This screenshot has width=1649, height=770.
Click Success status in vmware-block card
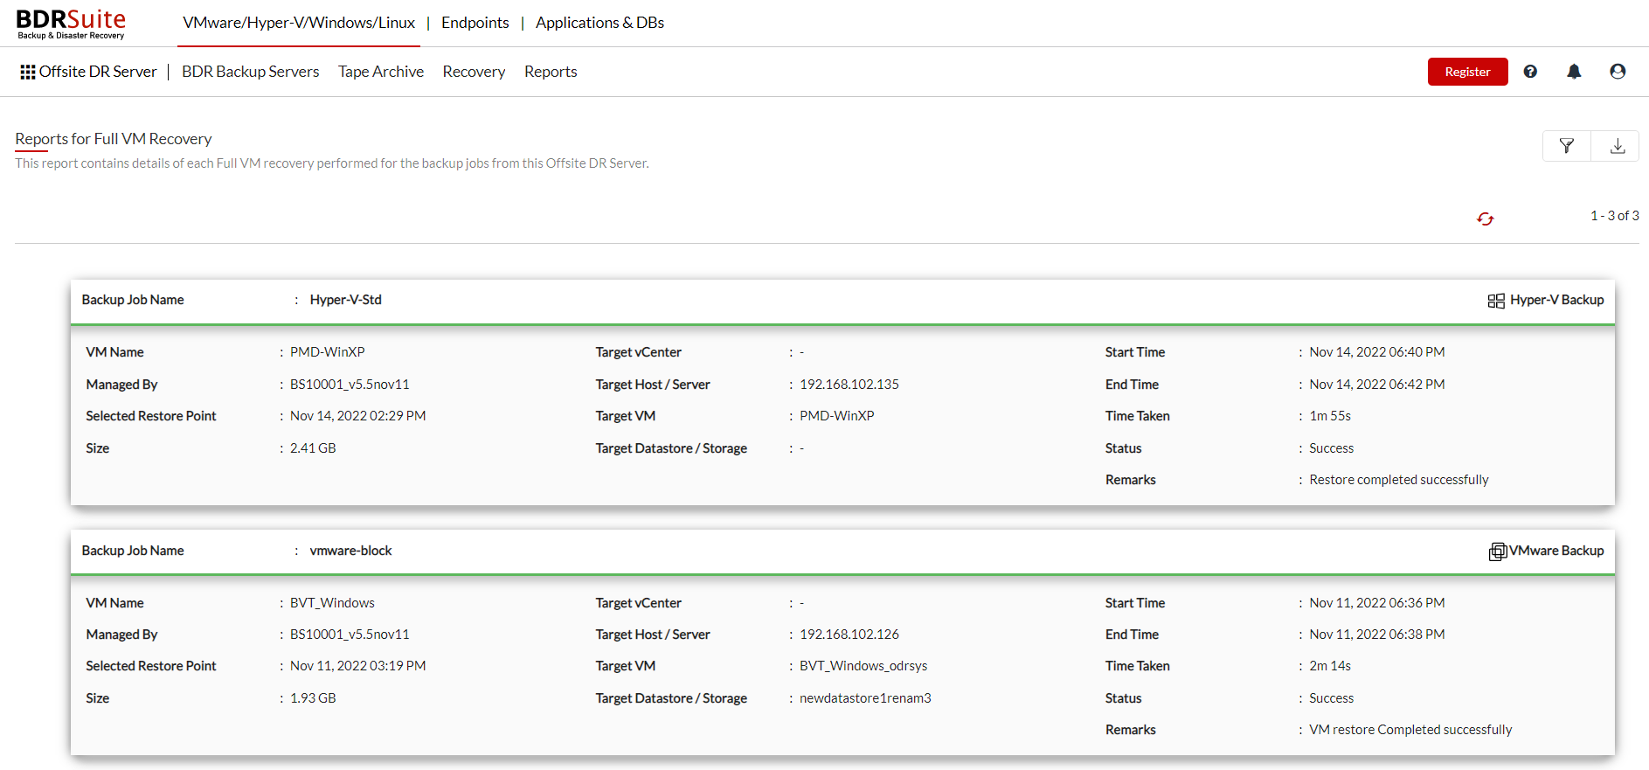pyautogui.click(x=1332, y=698)
